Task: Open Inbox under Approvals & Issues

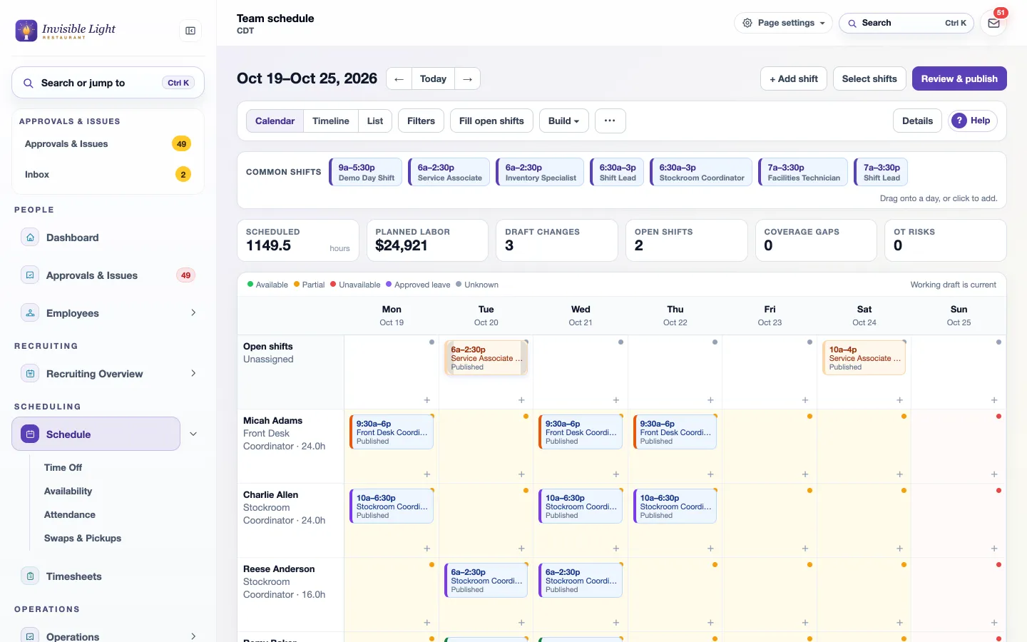Action: coord(108,174)
